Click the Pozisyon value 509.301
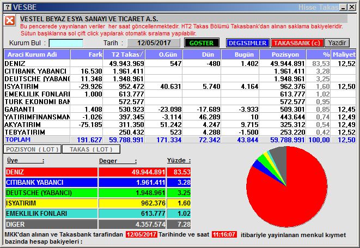Viewport: 360px width, 248px height. point(292,110)
